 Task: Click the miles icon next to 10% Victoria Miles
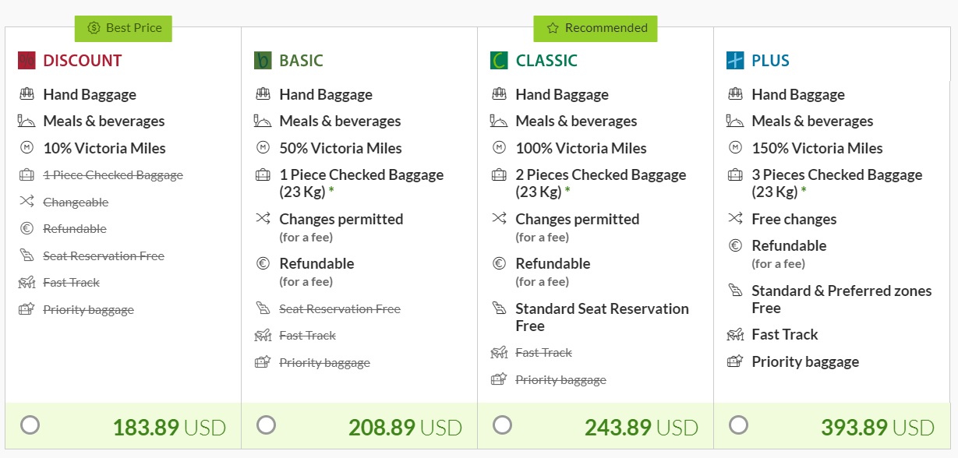tap(27, 148)
